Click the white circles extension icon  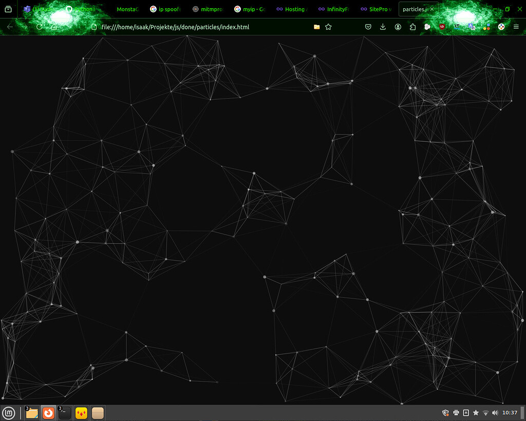[427, 27]
